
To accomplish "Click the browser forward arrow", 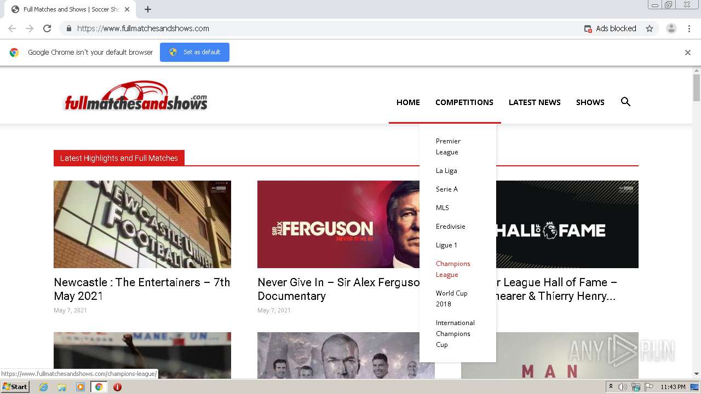I will [30, 28].
